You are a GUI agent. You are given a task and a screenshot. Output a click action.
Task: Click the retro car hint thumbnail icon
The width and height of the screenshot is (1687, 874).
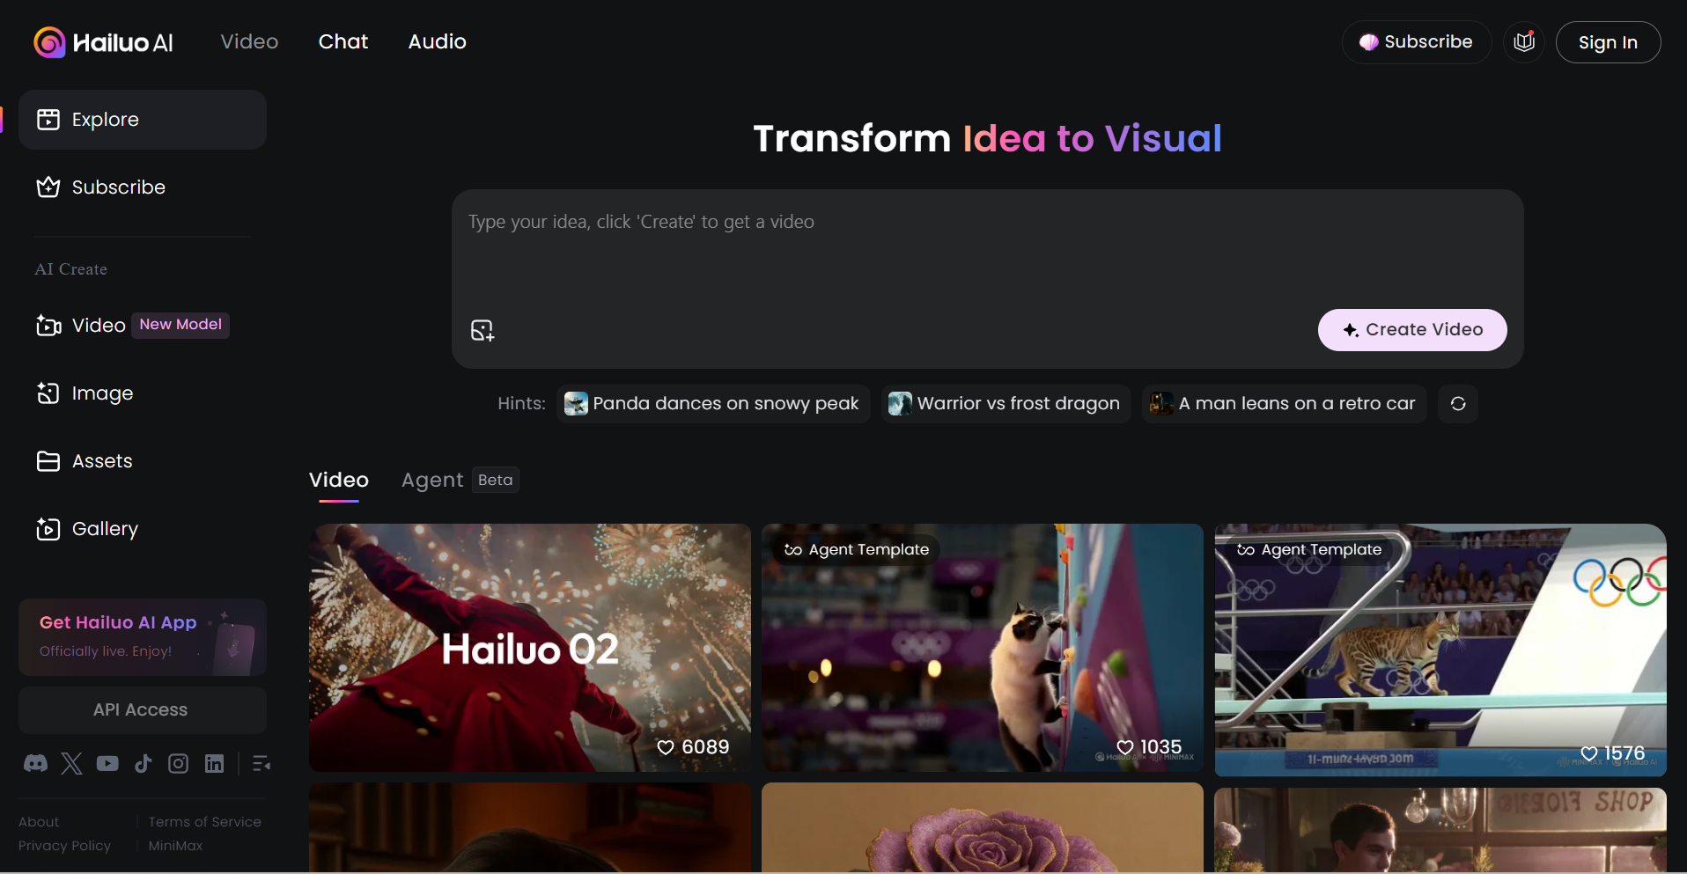(x=1161, y=404)
